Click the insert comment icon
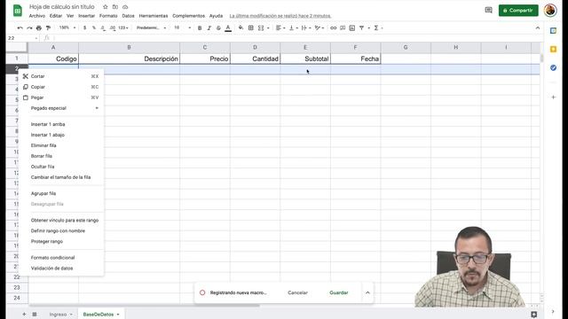The height and width of the screenshot is (319, 568). pos(343,27)
